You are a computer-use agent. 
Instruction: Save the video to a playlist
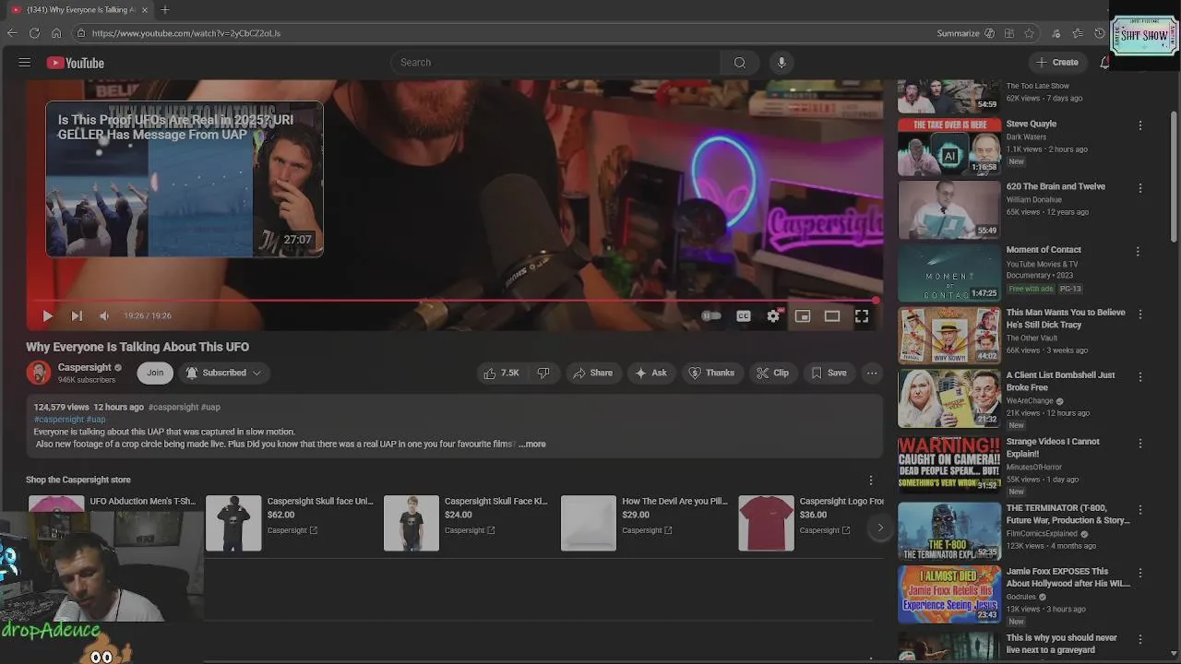pyautogui.click(x=829, y=373)
